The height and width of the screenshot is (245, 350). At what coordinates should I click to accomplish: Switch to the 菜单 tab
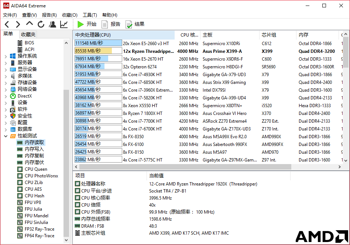click(x=8, y=34)
